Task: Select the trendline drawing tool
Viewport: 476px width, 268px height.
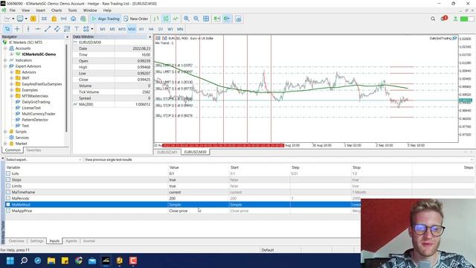Action: [x=48, y=29]
